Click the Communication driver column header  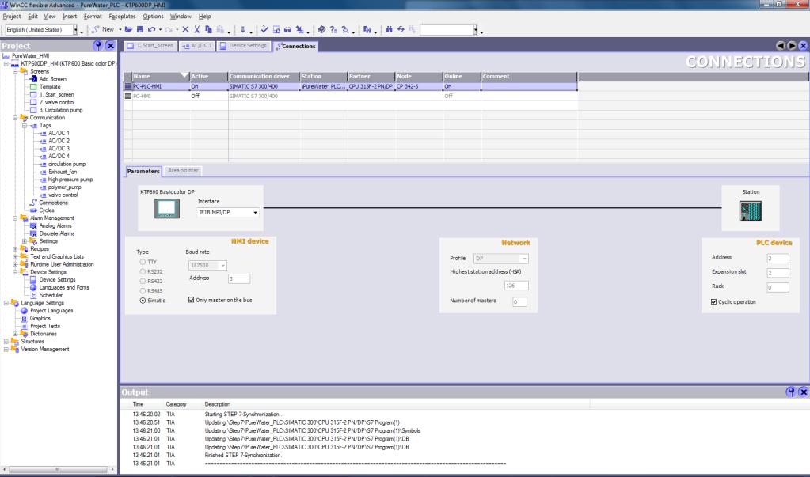coord(264,76)
